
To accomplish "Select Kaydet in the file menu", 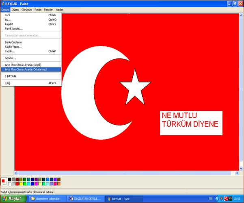I will pos(31,24).
